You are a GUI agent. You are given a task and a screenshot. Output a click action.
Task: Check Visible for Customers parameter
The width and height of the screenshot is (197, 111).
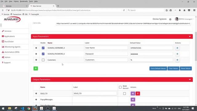pyautogui.click(x=43, y=60)
